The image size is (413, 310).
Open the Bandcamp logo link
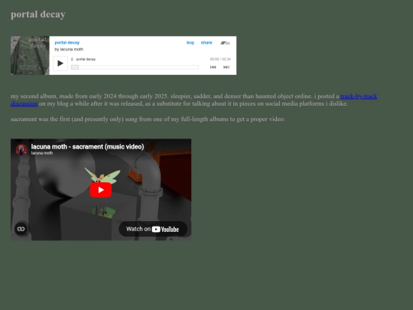tap(225, 43)
